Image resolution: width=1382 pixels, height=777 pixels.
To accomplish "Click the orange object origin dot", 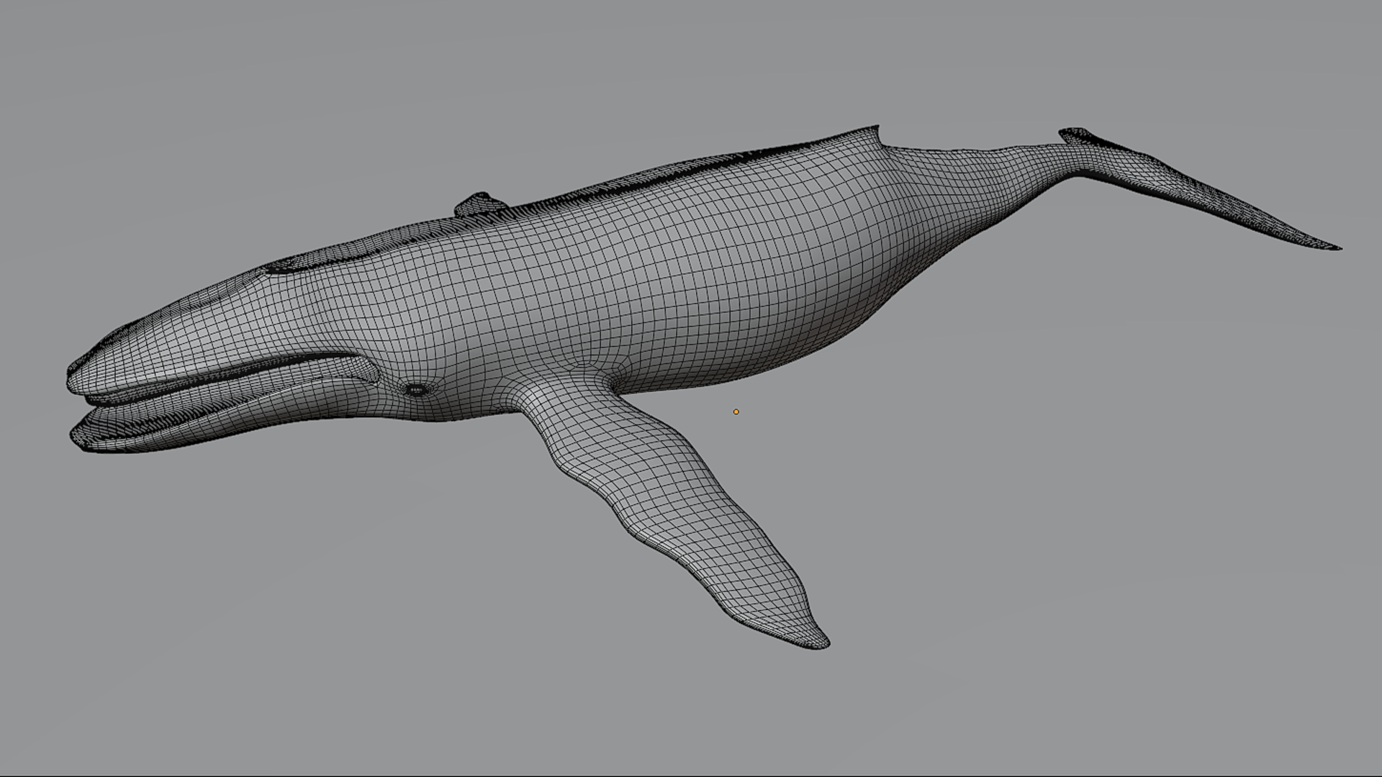I will click(x=736, y=412).
